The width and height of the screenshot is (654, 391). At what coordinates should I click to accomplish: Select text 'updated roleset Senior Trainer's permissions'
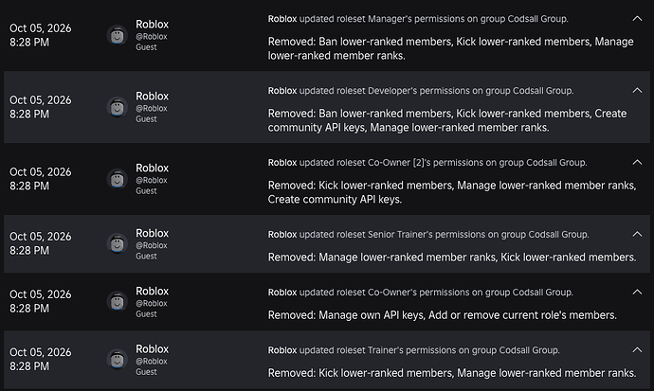[392, 235]
